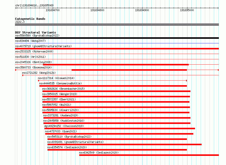The width and height of the screenshot is (226, 165).
Task: Select the gray 2q32.3 cytogenetic band bar
Action: pos(117,25)
